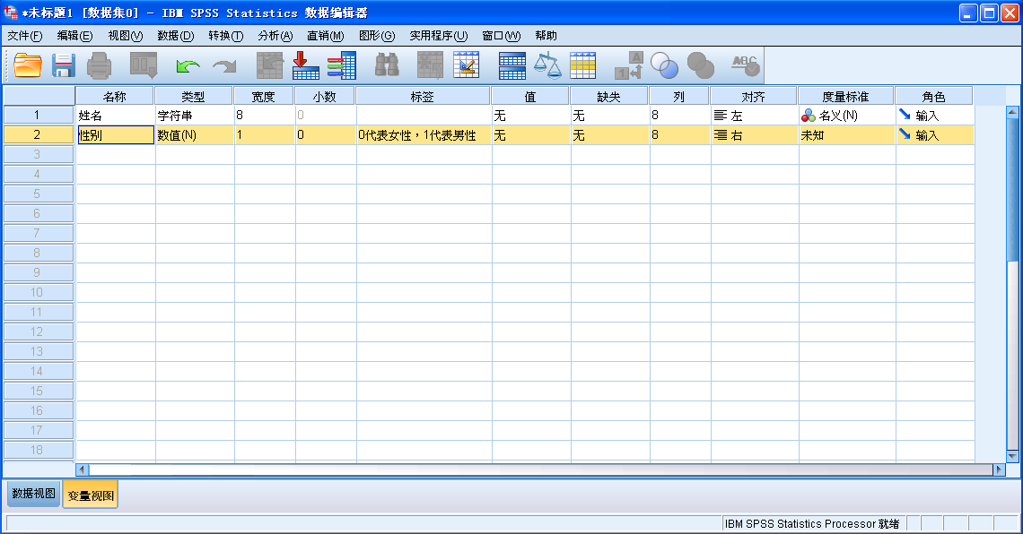1023x534 pixels.
Task: Open the 转换(T) menu
Action: (225, 36)
